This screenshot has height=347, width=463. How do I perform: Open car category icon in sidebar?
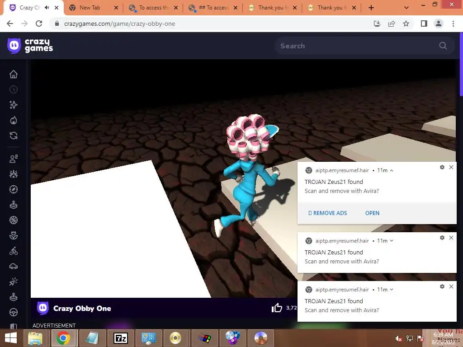[13, 266]
